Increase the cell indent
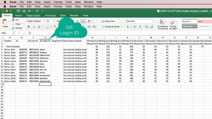The height and width of the screenshot is (119, 212). (x=94, y=26)
